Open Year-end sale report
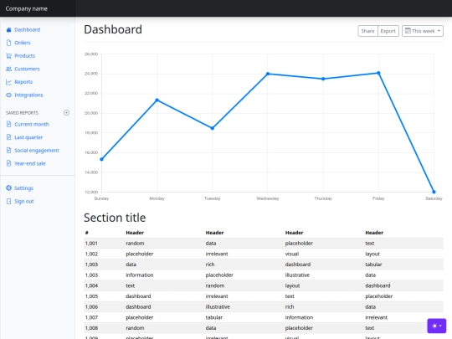 pos(30,163)
